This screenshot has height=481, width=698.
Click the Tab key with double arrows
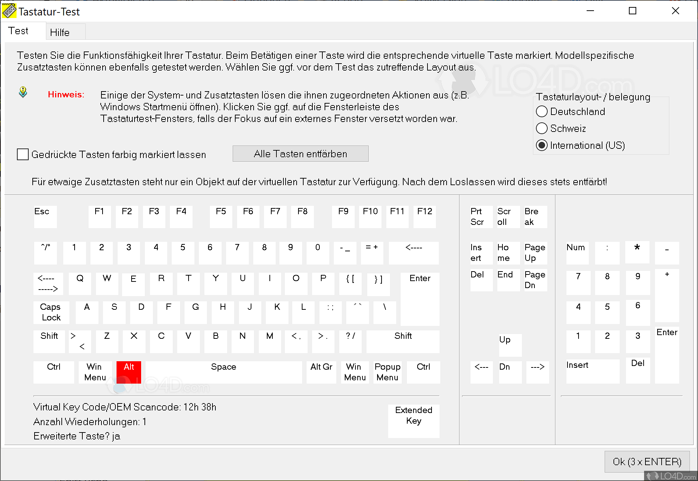[48, 284]
